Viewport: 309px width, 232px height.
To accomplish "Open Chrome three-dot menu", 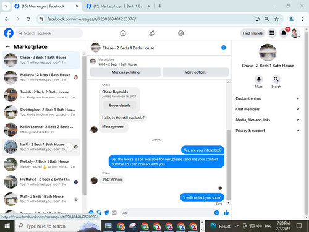I will click(x=302, y=19).
